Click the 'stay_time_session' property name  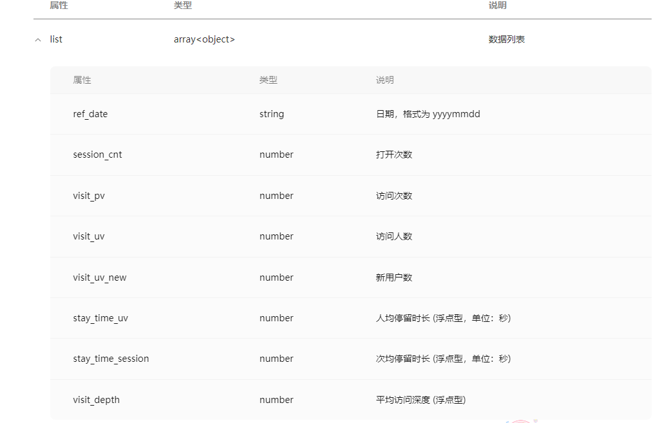coord(111,359)
